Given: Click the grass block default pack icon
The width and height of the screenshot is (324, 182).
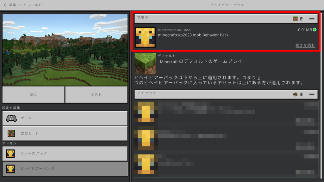Looking at the screenshot, I should point(145,64).
